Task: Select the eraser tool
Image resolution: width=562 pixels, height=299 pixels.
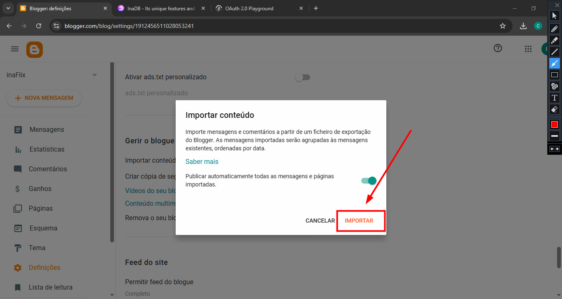Action: [554, 109]
